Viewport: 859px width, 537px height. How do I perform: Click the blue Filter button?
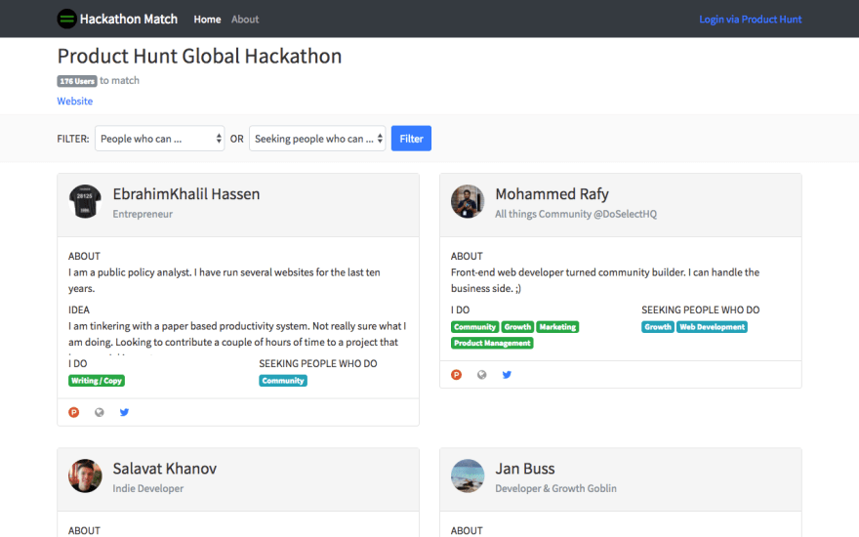[411, 139]
